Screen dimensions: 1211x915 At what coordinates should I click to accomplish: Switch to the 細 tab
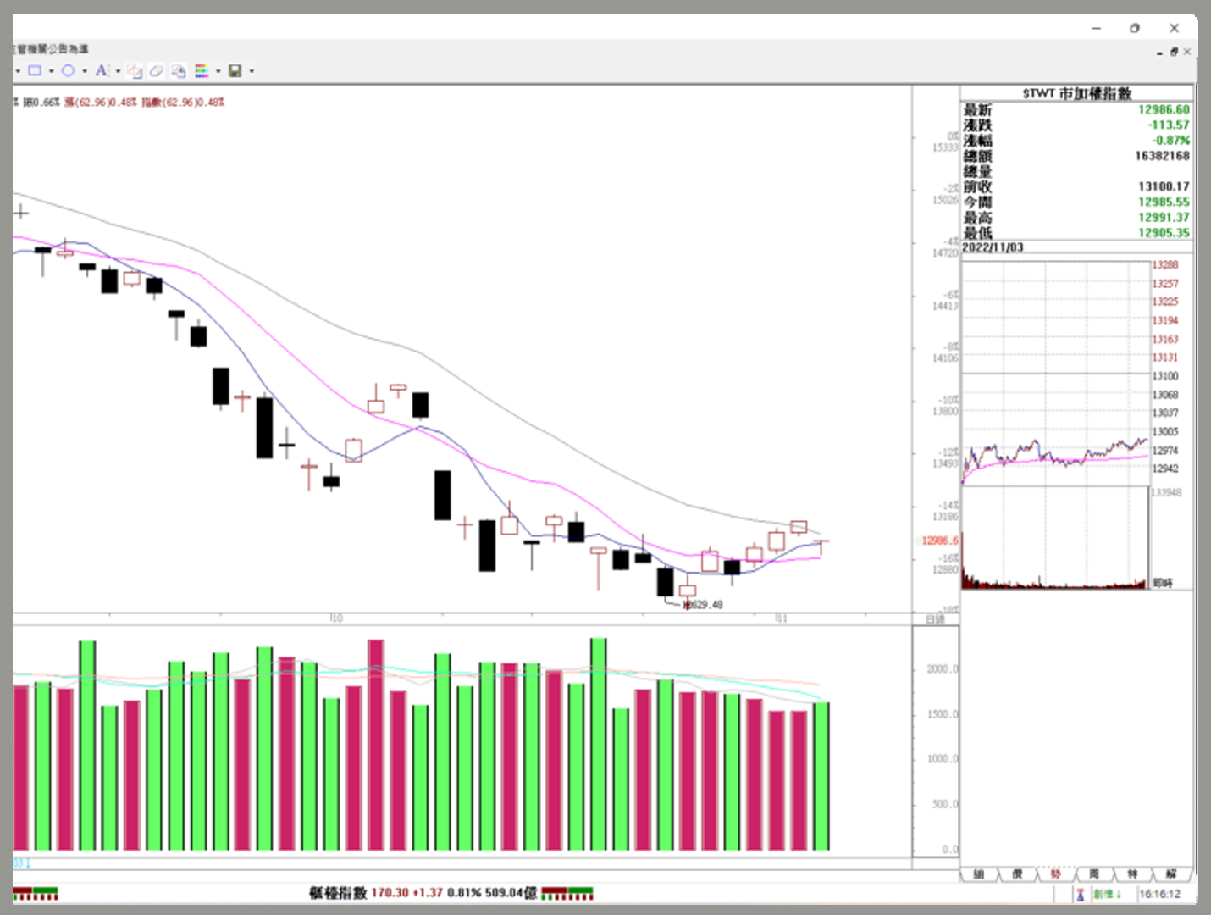pos(979,874)
